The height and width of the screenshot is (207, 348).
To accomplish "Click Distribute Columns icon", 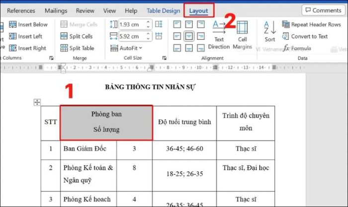I will point(159,36).
